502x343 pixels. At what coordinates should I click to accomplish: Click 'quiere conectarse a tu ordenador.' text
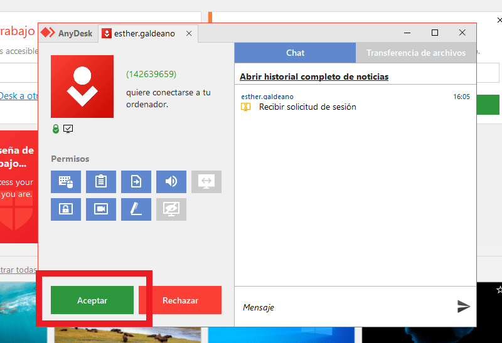tap(168, 98)
